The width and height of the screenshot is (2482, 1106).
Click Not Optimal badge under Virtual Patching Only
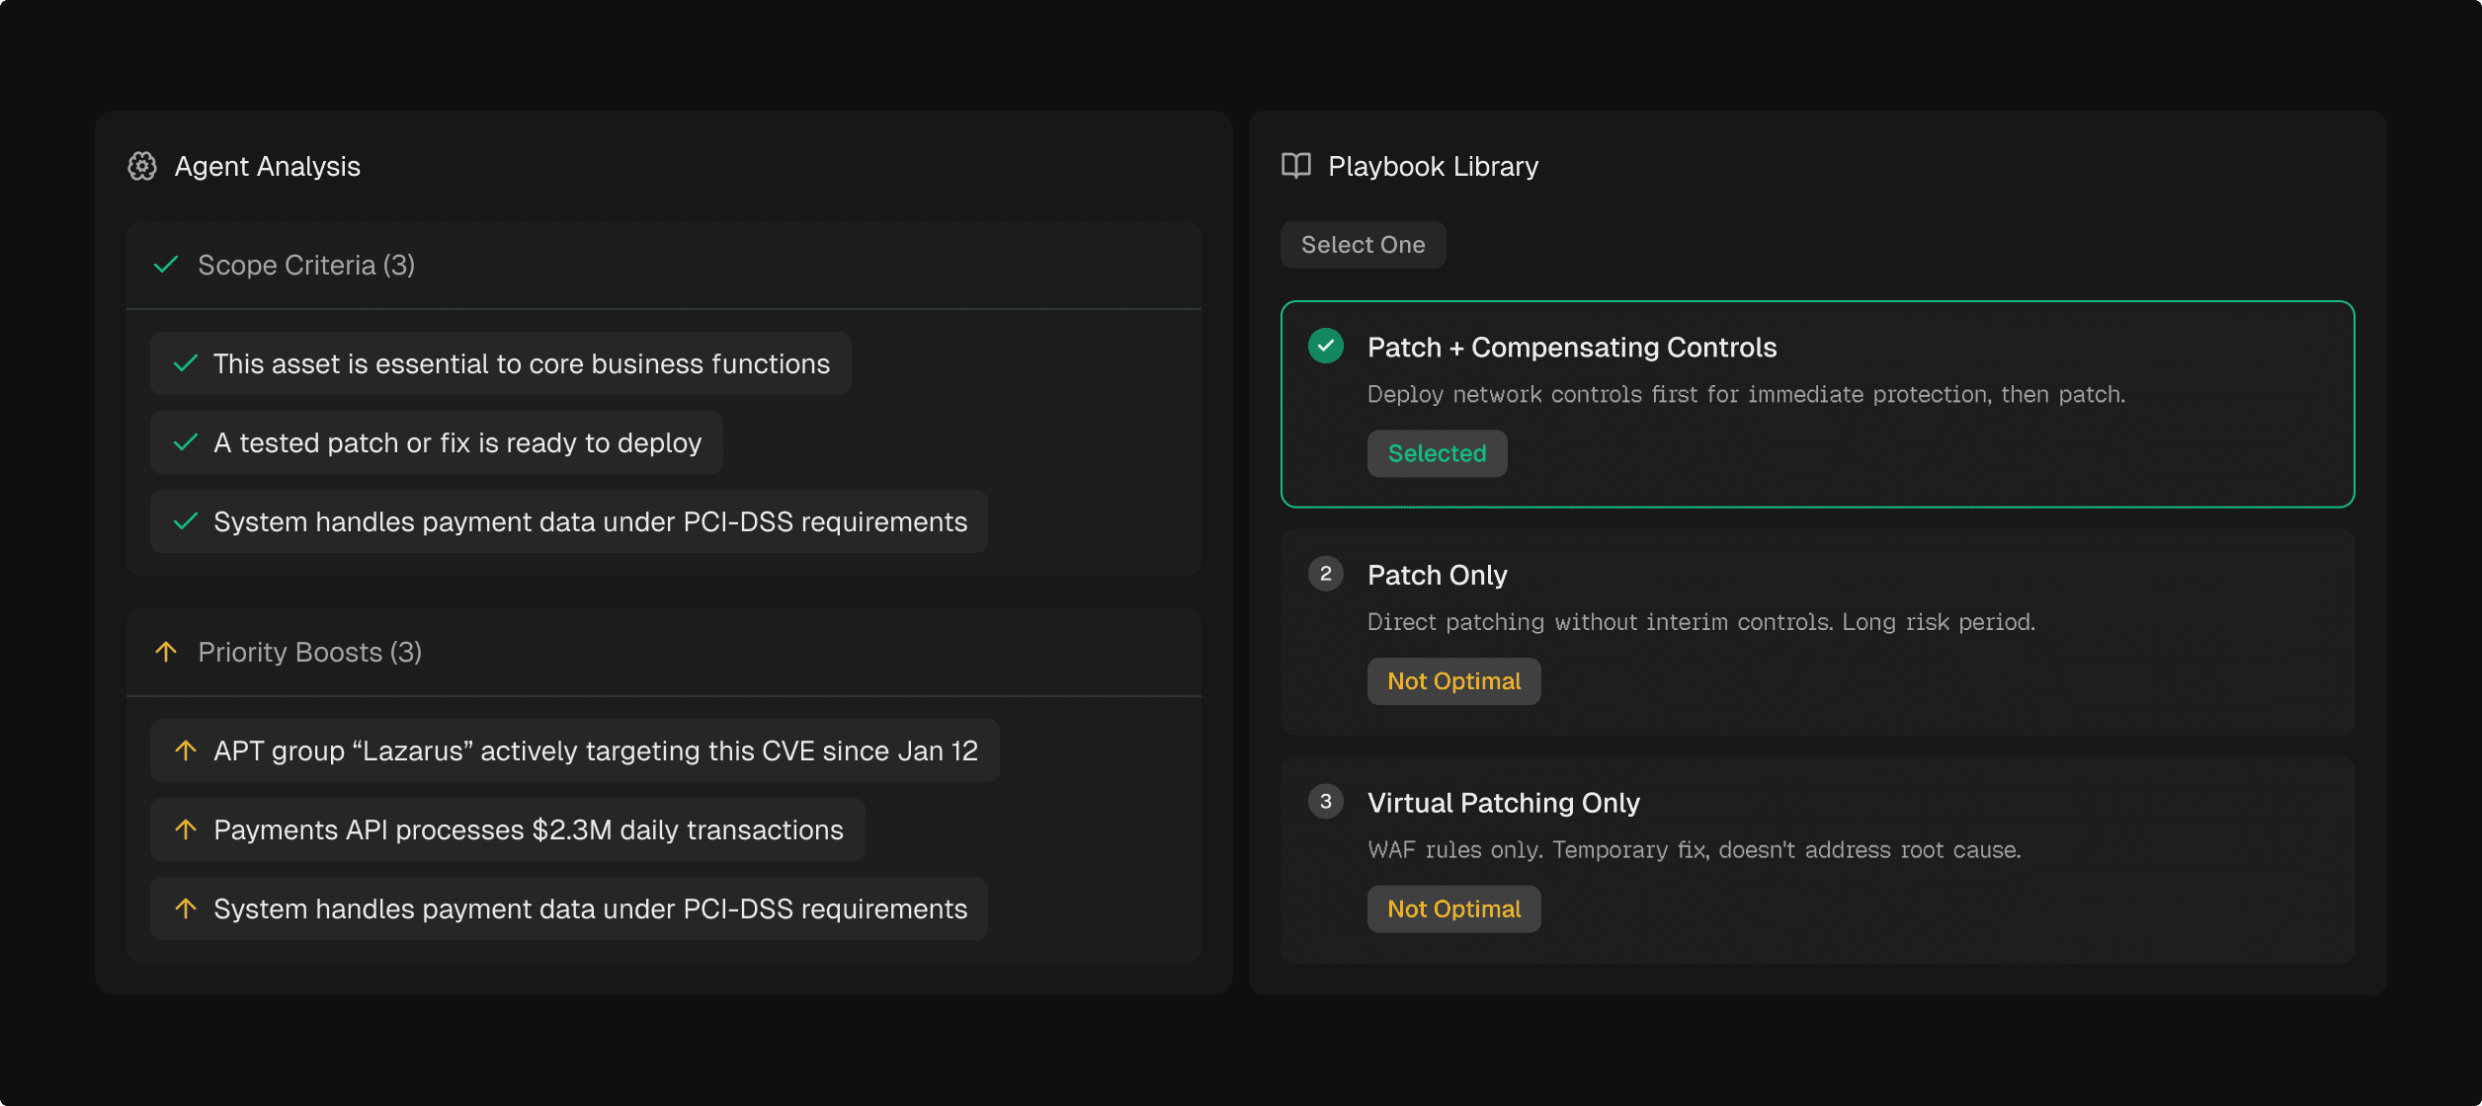click(1453, 909)
